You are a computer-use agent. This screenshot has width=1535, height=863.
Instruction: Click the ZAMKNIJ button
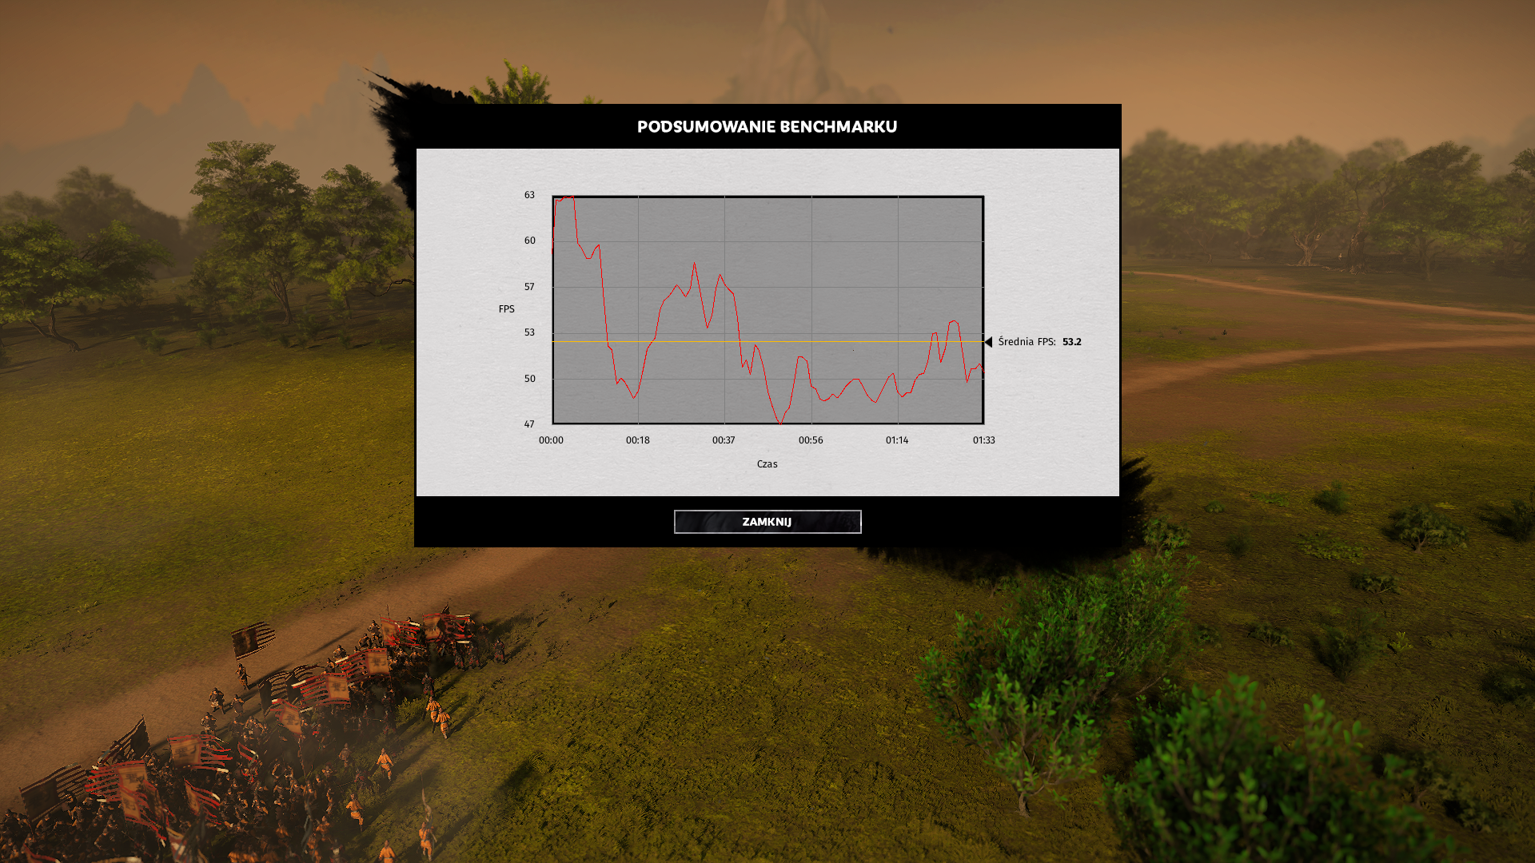pos(767,522)
